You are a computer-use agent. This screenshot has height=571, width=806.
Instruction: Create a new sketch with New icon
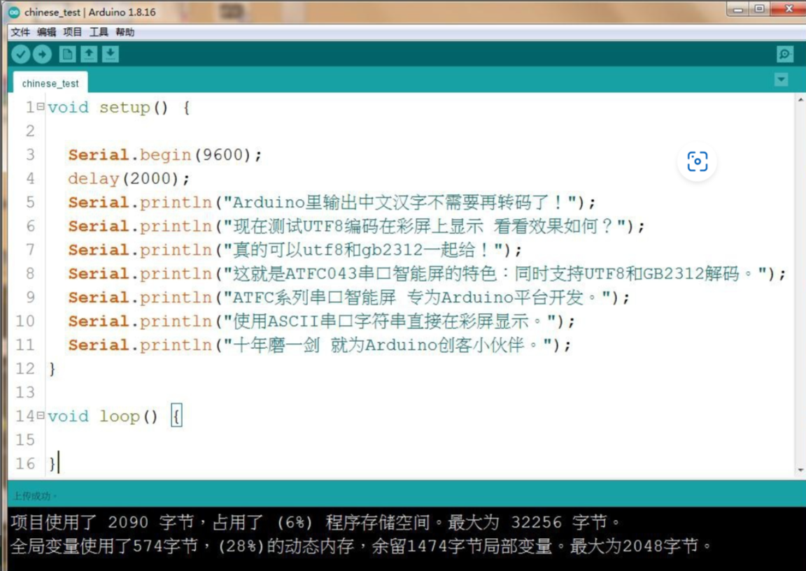pos(67,55)
